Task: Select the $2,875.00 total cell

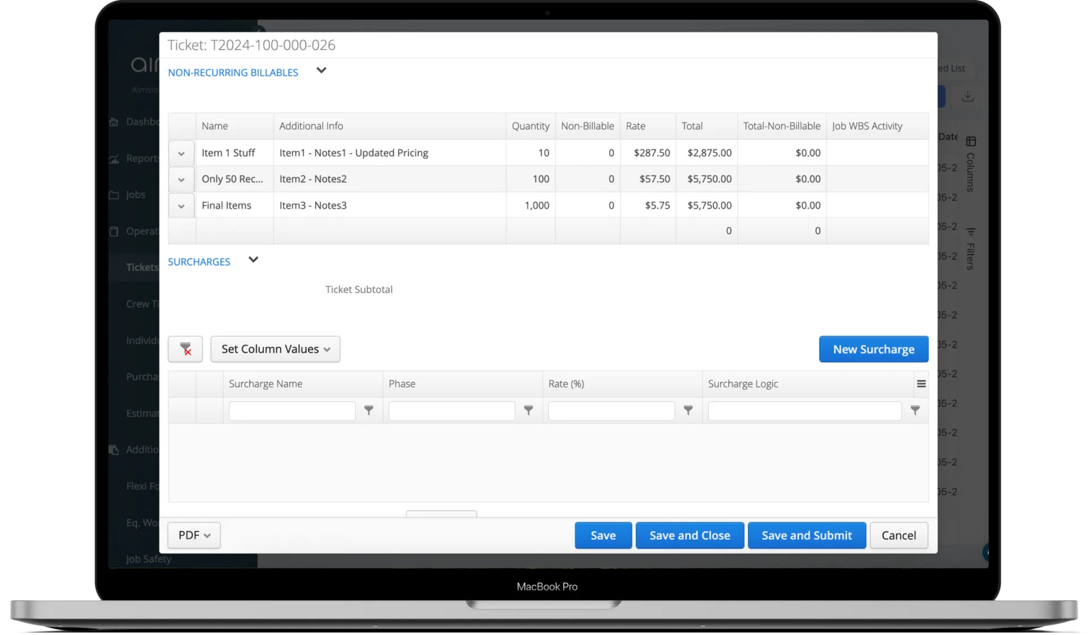Action: [706, 153]
